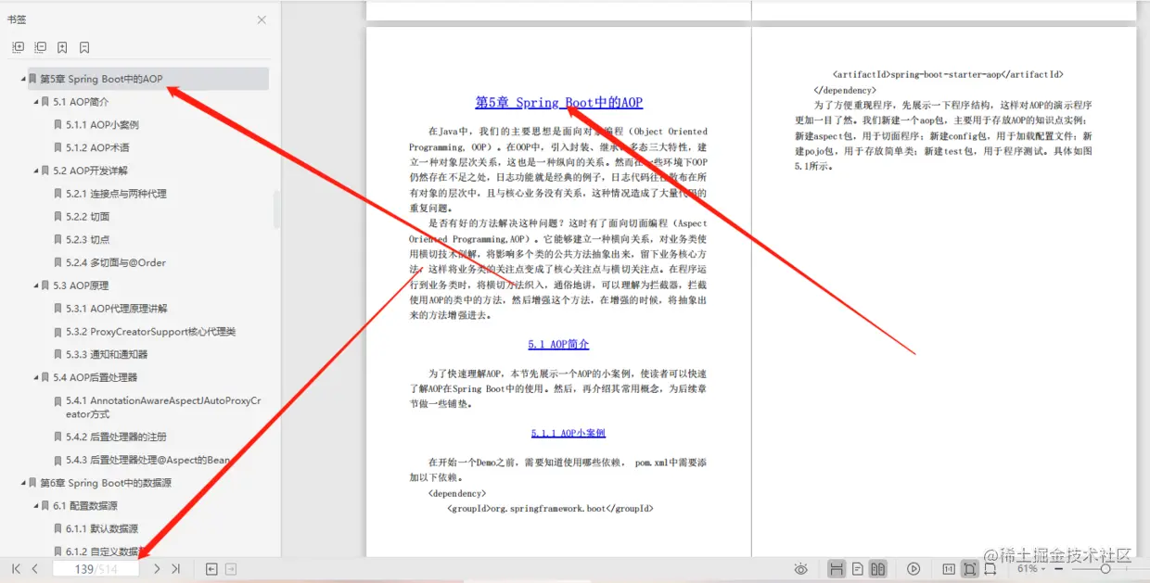Click the 5.1.1 AOP小案例 heading link
Screen dimensions: 1150x583
[x=569, y=433]
